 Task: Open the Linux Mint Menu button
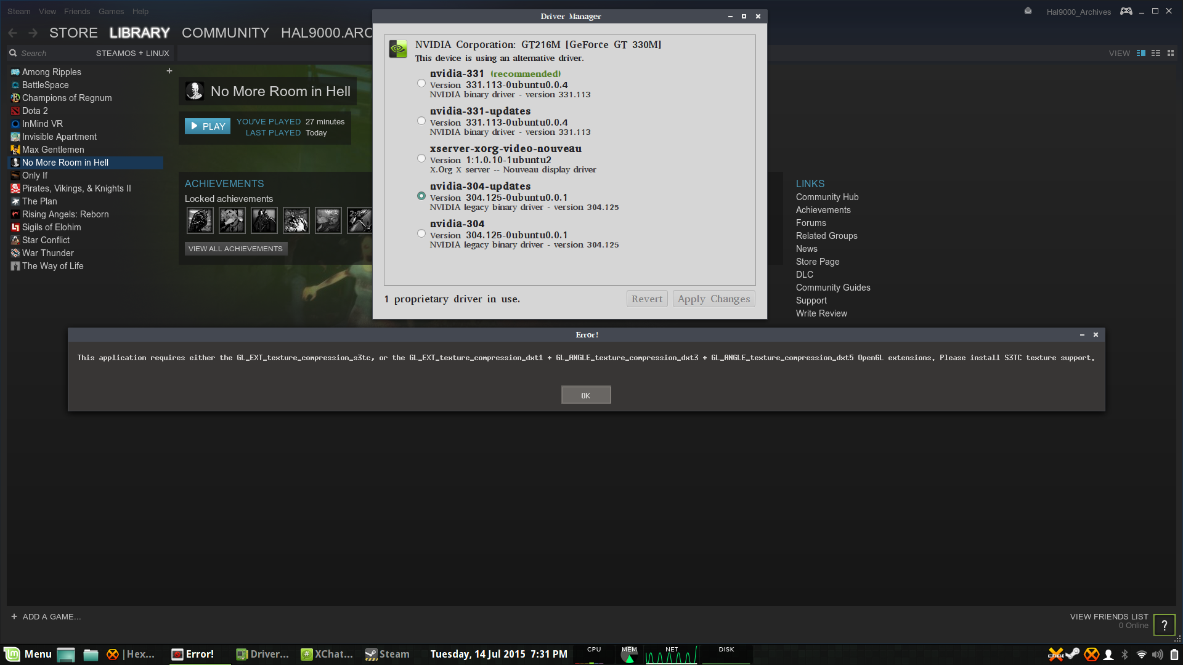pyautogui.click(x=28, y=654)
